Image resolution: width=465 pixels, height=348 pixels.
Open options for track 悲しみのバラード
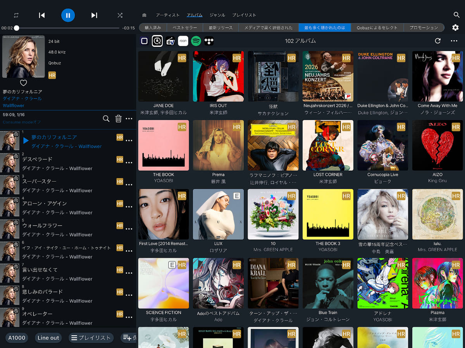tap(129, 295)
